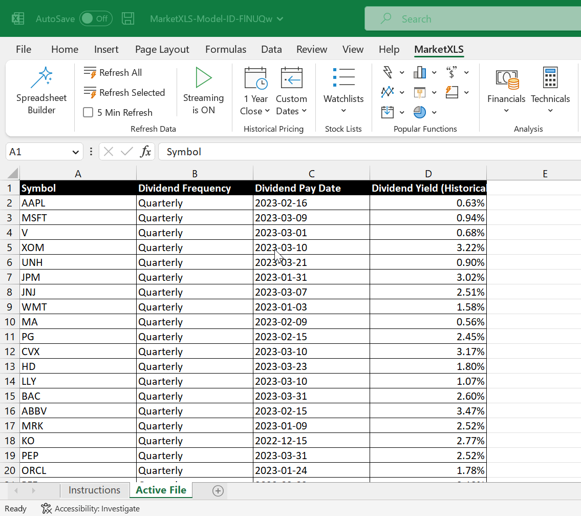Click the Refresh Selected lightning icon
The image size is (581, 516).
coord(90,92)
